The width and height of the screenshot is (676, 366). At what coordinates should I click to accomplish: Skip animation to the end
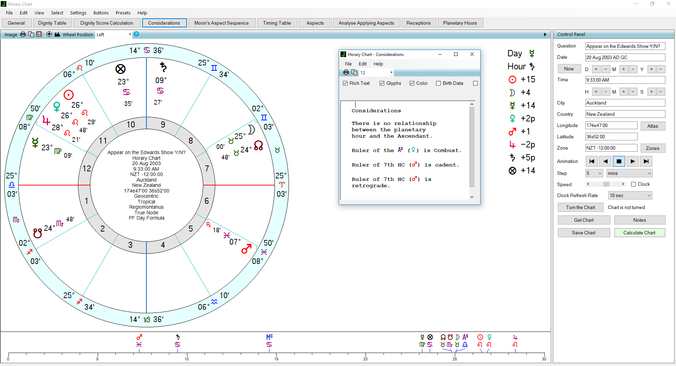pyautogui.click(x=646, y=161)
